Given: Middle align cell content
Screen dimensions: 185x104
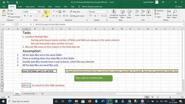Looking at the screenshot, I should click(x=57, y=12).
